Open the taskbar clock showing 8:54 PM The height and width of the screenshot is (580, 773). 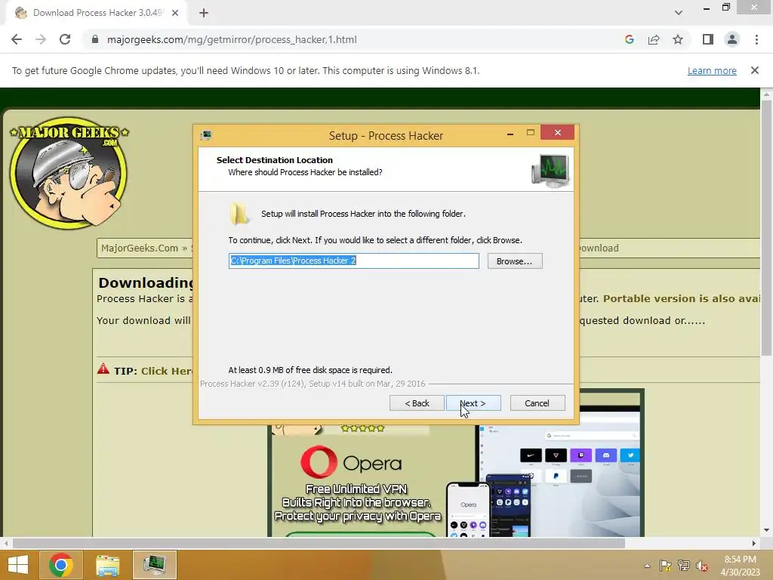tap(741, 565)
